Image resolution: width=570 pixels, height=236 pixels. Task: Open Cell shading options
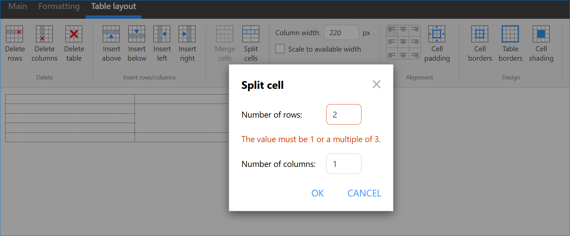click(541, 43)
